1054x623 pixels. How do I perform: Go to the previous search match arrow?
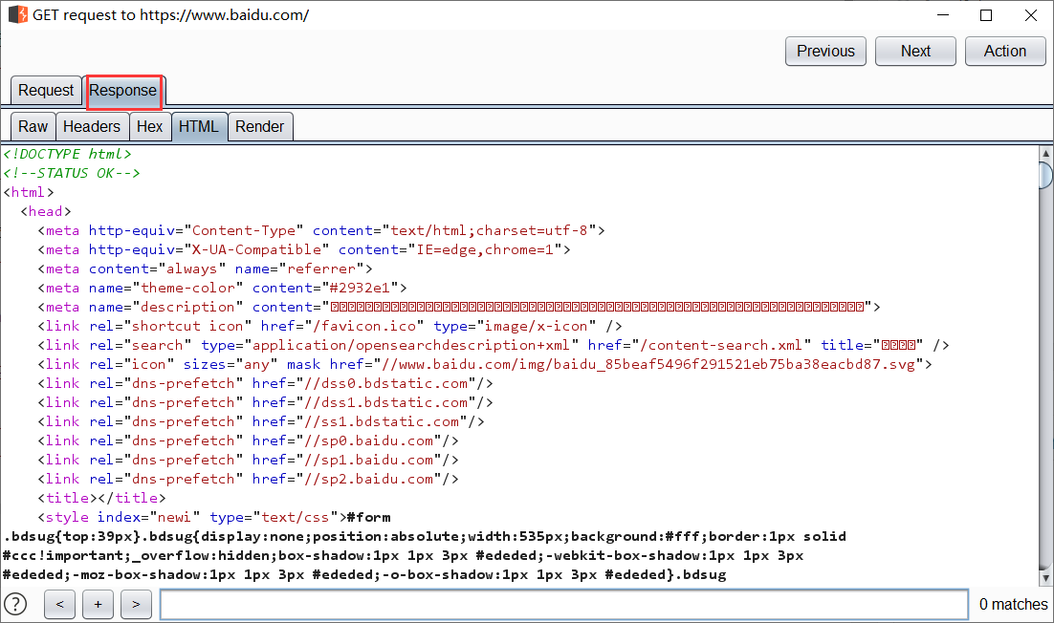[x=60, y=604]
